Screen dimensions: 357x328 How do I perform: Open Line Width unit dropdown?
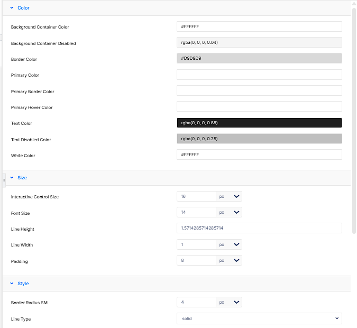[229, 244]
